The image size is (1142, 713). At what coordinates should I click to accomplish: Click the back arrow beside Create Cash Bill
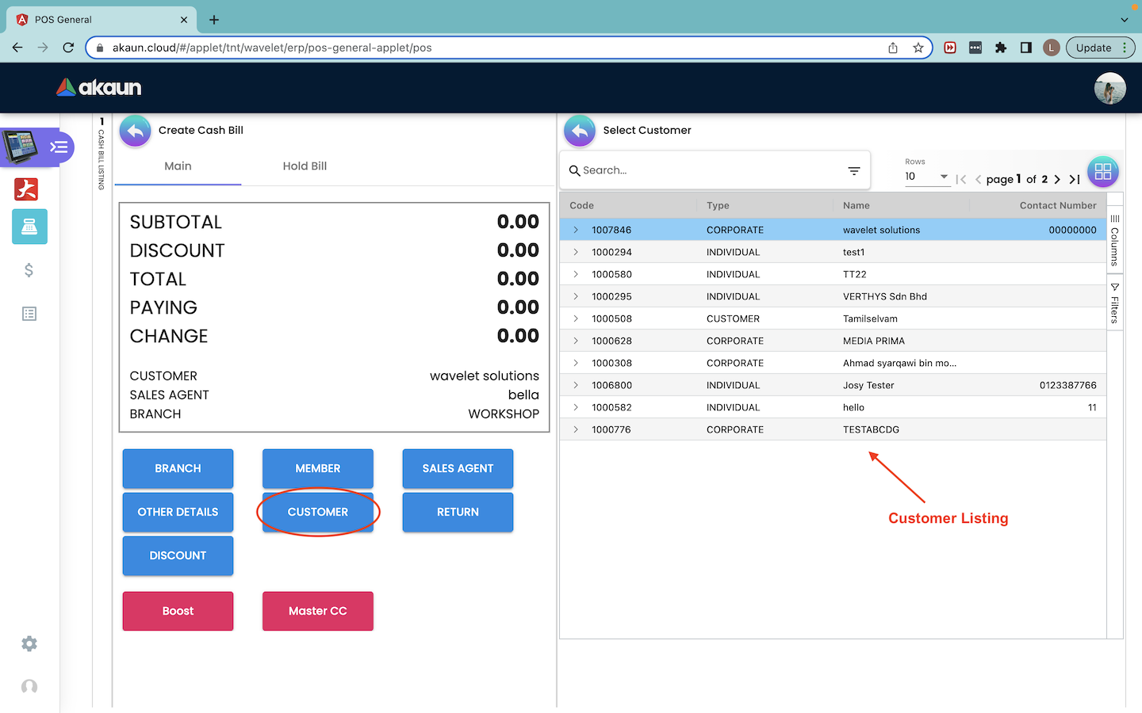click(x=136, y=132)
